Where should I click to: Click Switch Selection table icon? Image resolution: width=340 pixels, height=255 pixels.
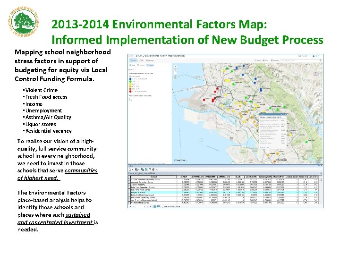click(x=146, y=170)
